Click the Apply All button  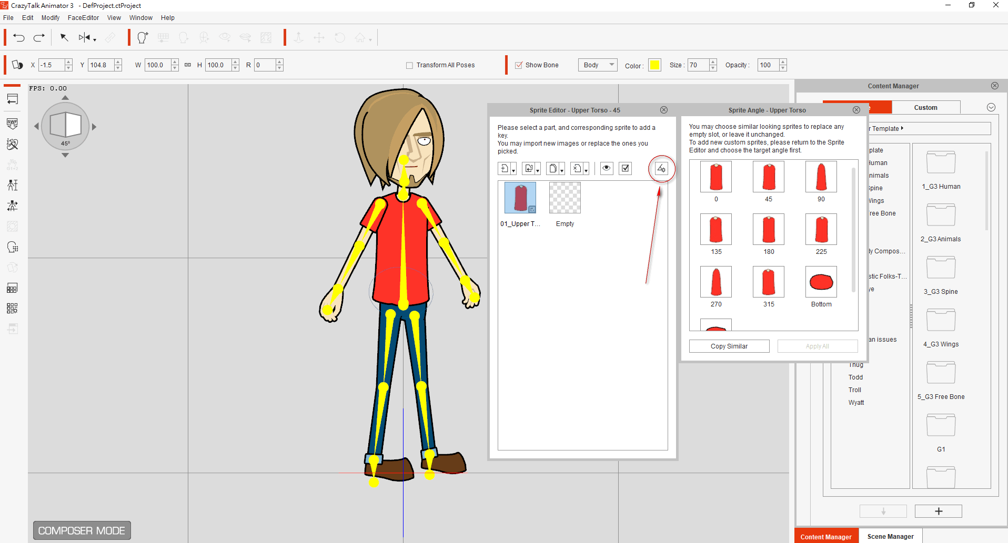[818, 346]
